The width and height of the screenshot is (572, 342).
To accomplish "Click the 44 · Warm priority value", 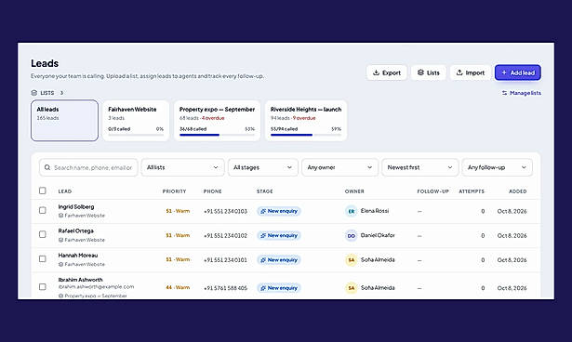I will coord(178,288).
